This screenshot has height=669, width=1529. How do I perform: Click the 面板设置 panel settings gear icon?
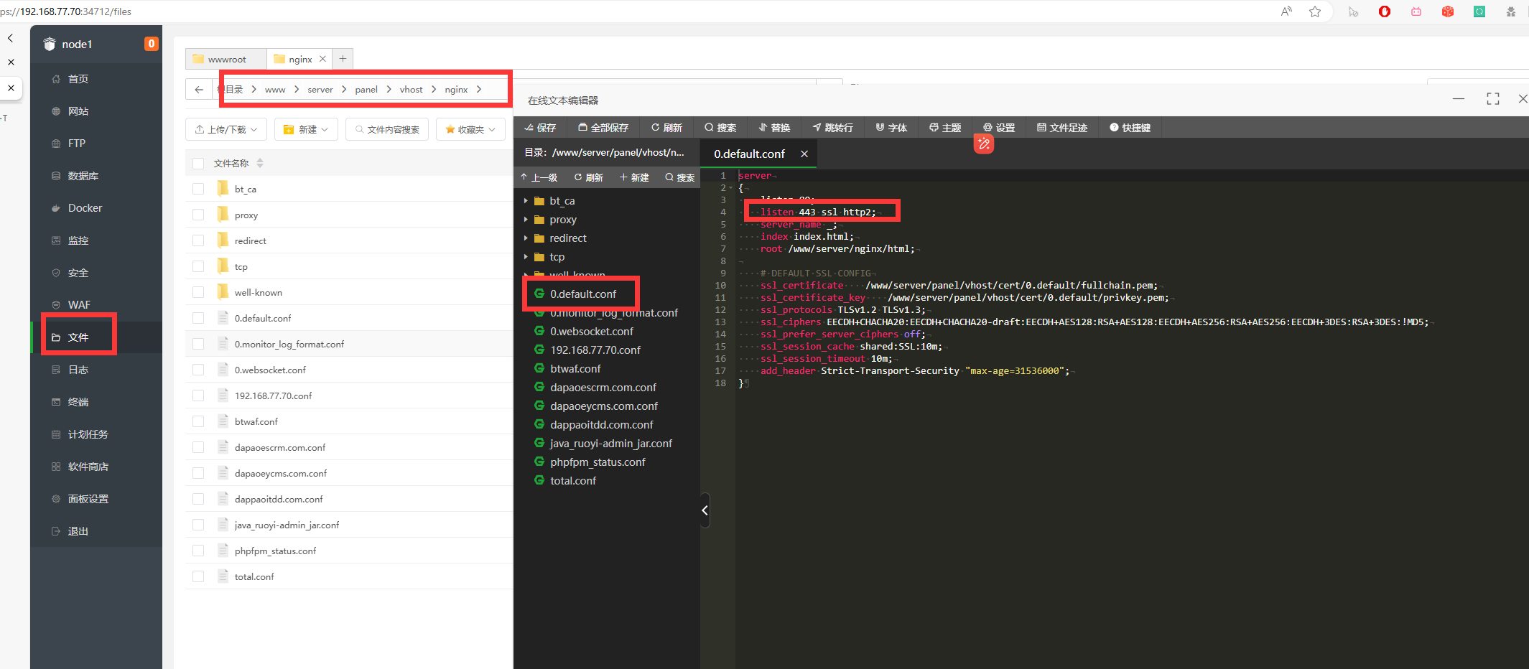click(x=56, y=499)
